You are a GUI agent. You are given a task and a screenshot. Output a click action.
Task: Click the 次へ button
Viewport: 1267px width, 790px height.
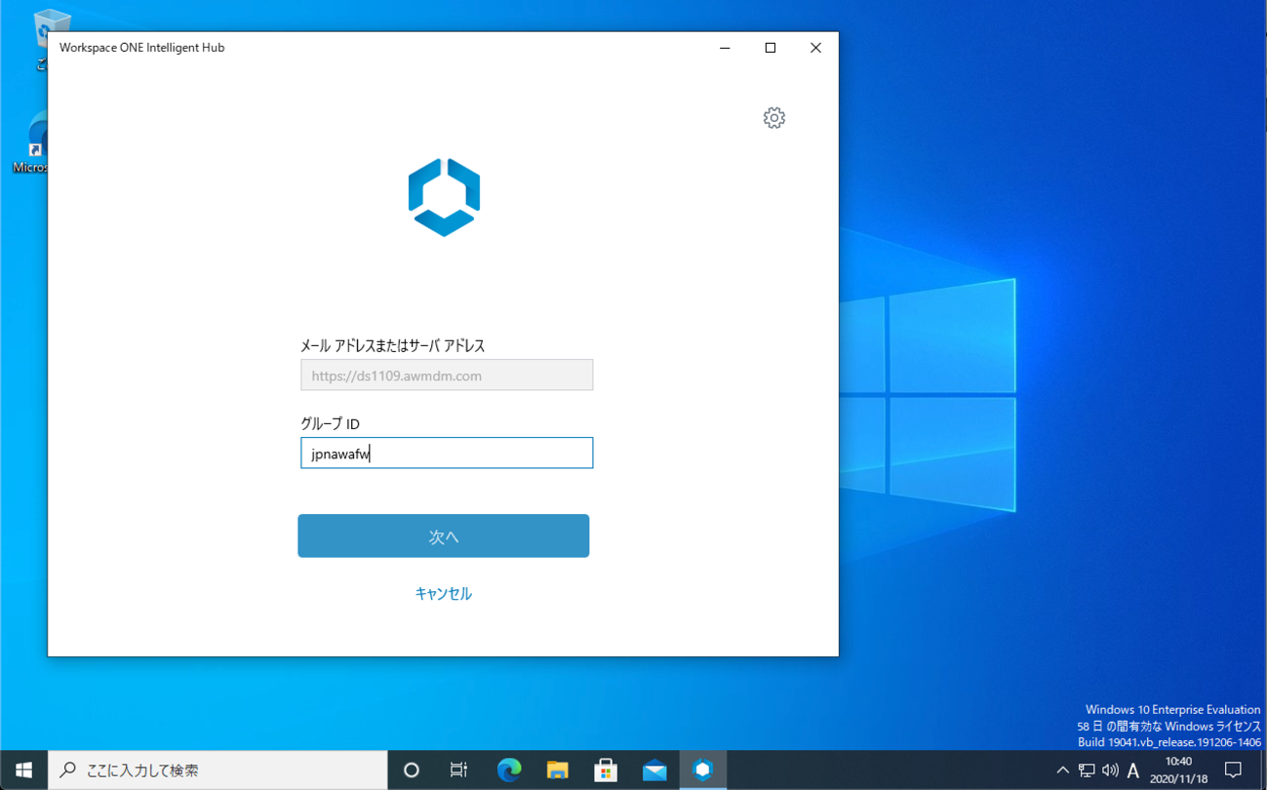444,536
